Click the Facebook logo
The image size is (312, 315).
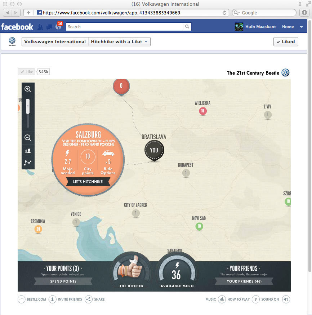click(17, 27)
